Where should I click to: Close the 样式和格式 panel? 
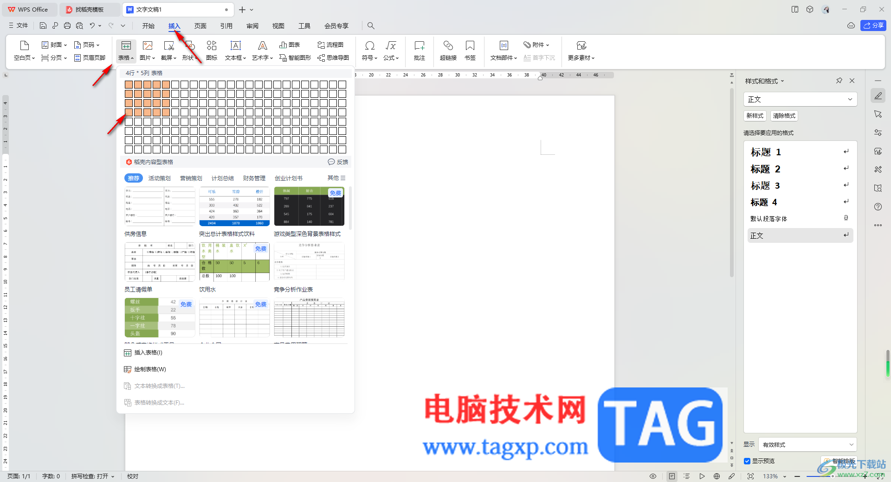tap(852, 81)
